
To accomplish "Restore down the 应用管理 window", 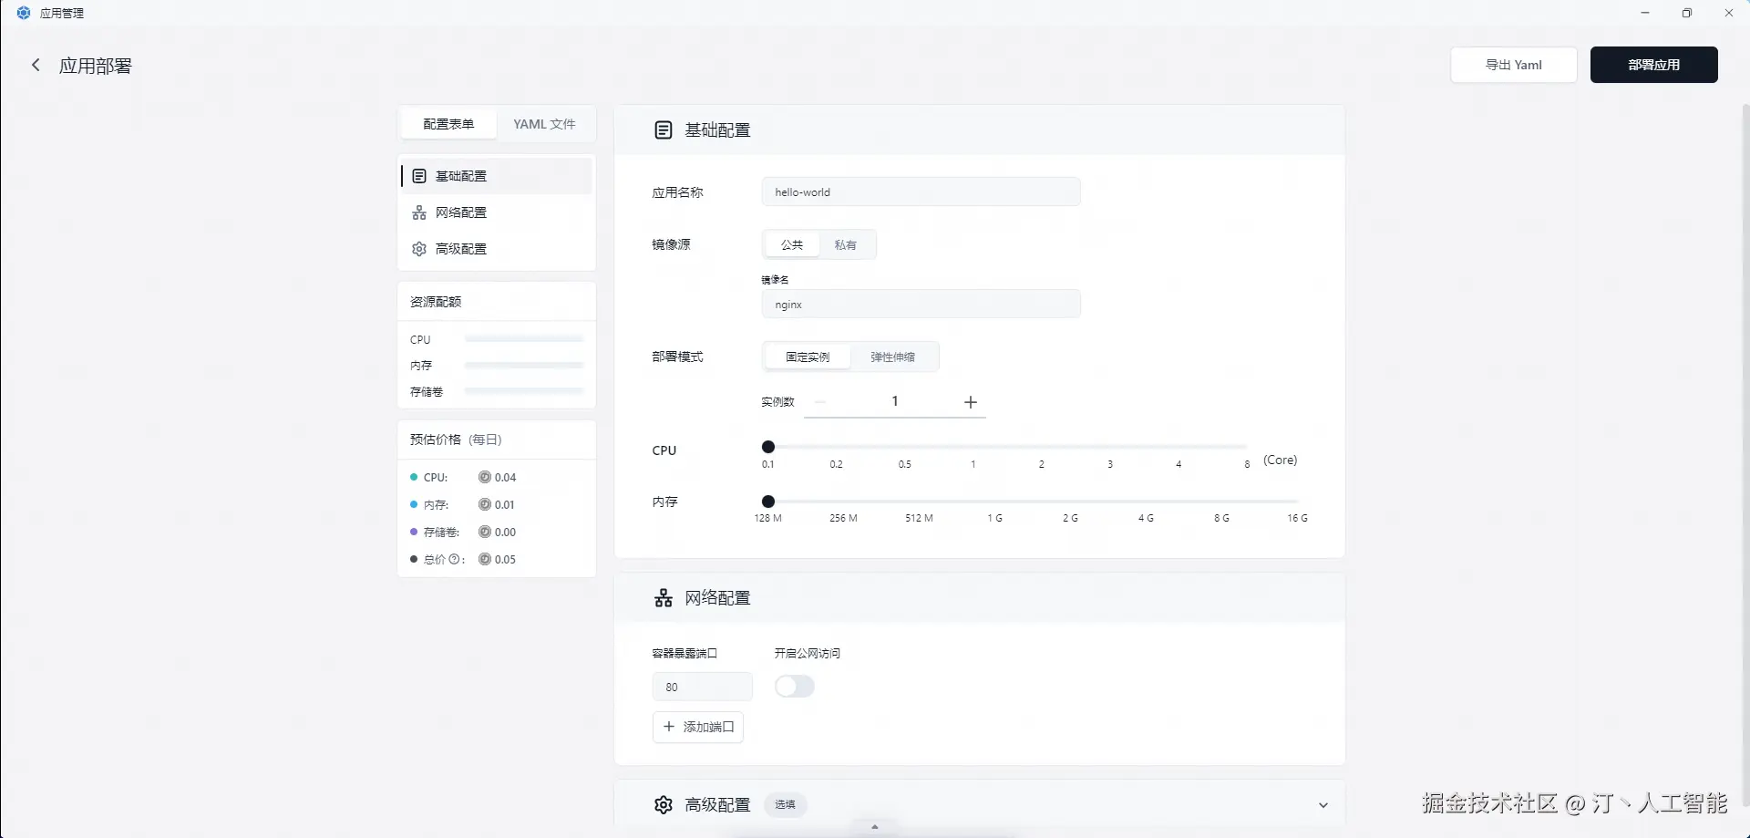I will tap(1687, 13).
